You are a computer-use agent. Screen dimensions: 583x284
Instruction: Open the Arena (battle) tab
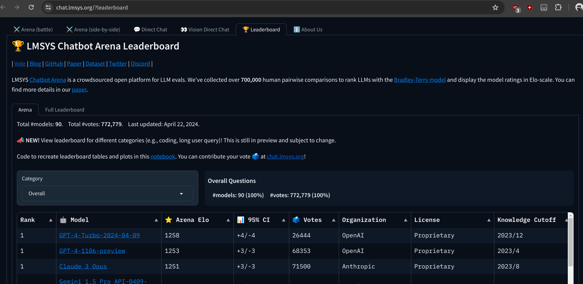click(33, 29)
